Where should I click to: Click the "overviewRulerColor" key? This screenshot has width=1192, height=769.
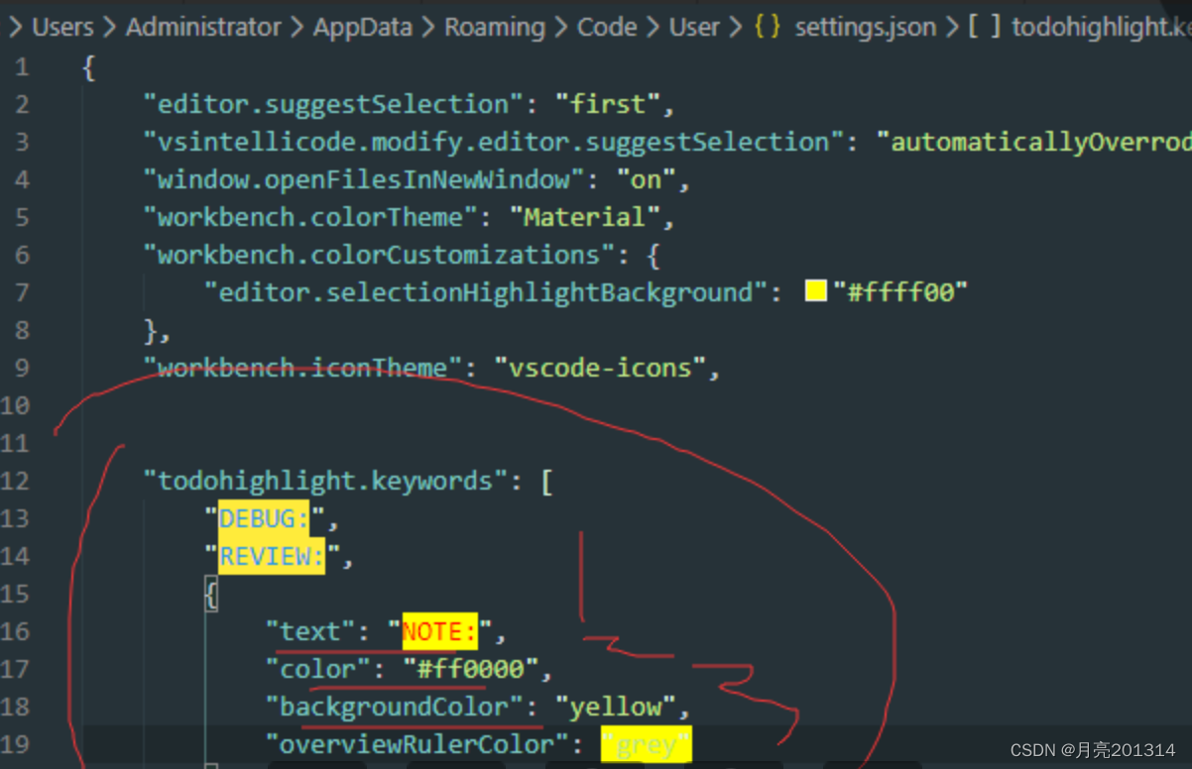(417, 743)
